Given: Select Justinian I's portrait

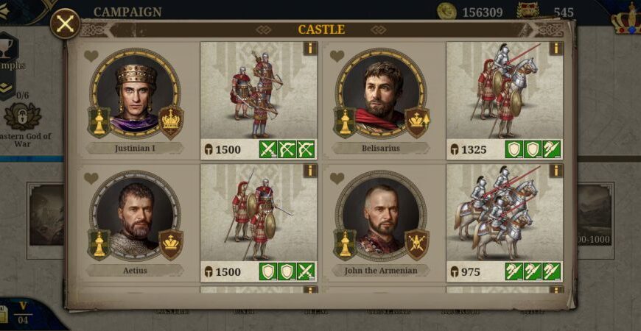Looking at the screenshot, I should [x=136, y=93].
